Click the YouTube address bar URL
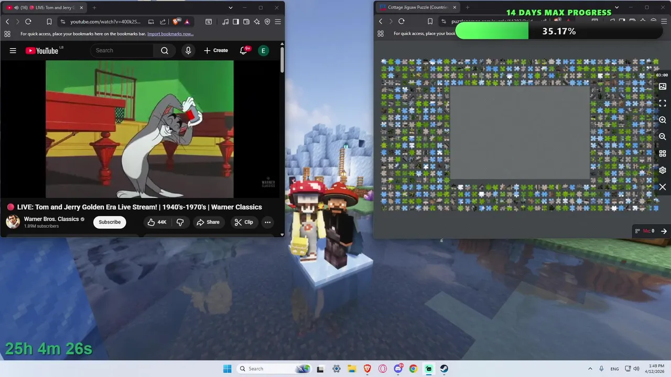 coord(105,21)
